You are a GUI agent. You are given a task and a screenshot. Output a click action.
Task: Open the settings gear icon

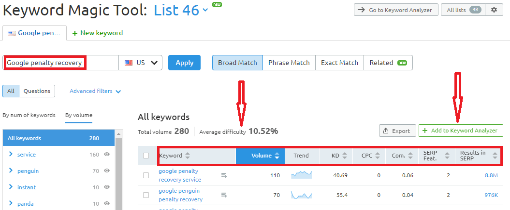point(494,10)
